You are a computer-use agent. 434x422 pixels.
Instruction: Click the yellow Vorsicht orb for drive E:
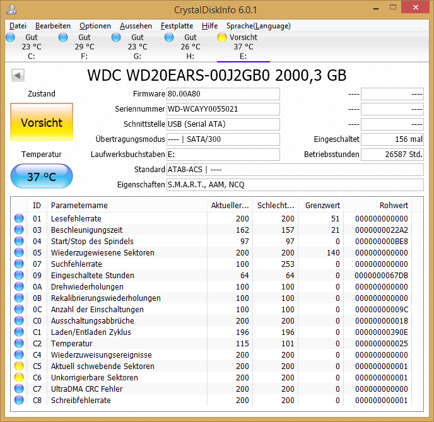pyautogui.click(x=221, y=37)
